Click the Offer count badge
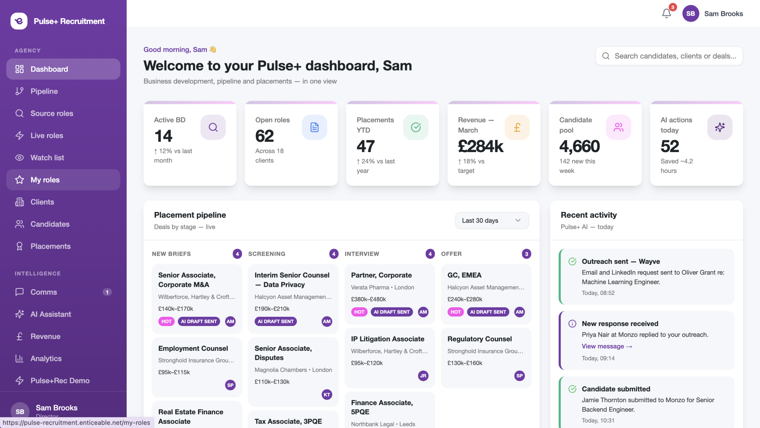The height and width of the screenshot is (428, 760). [x=526, y=254]
